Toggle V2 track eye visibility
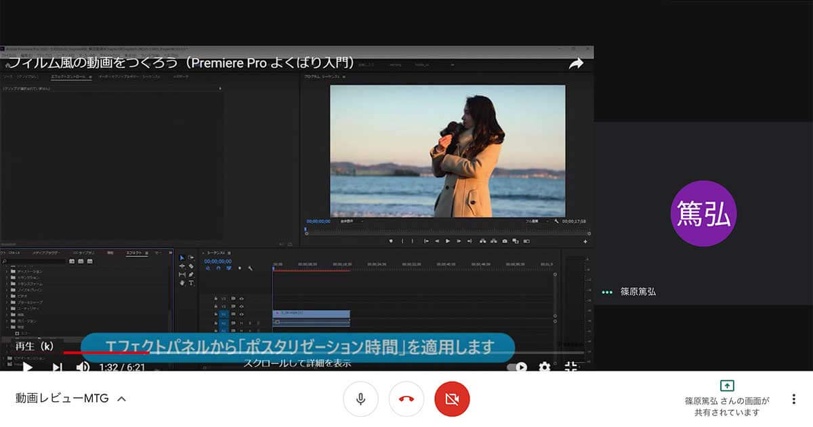The width and height of the screenshot is (813, 427). 241,306
